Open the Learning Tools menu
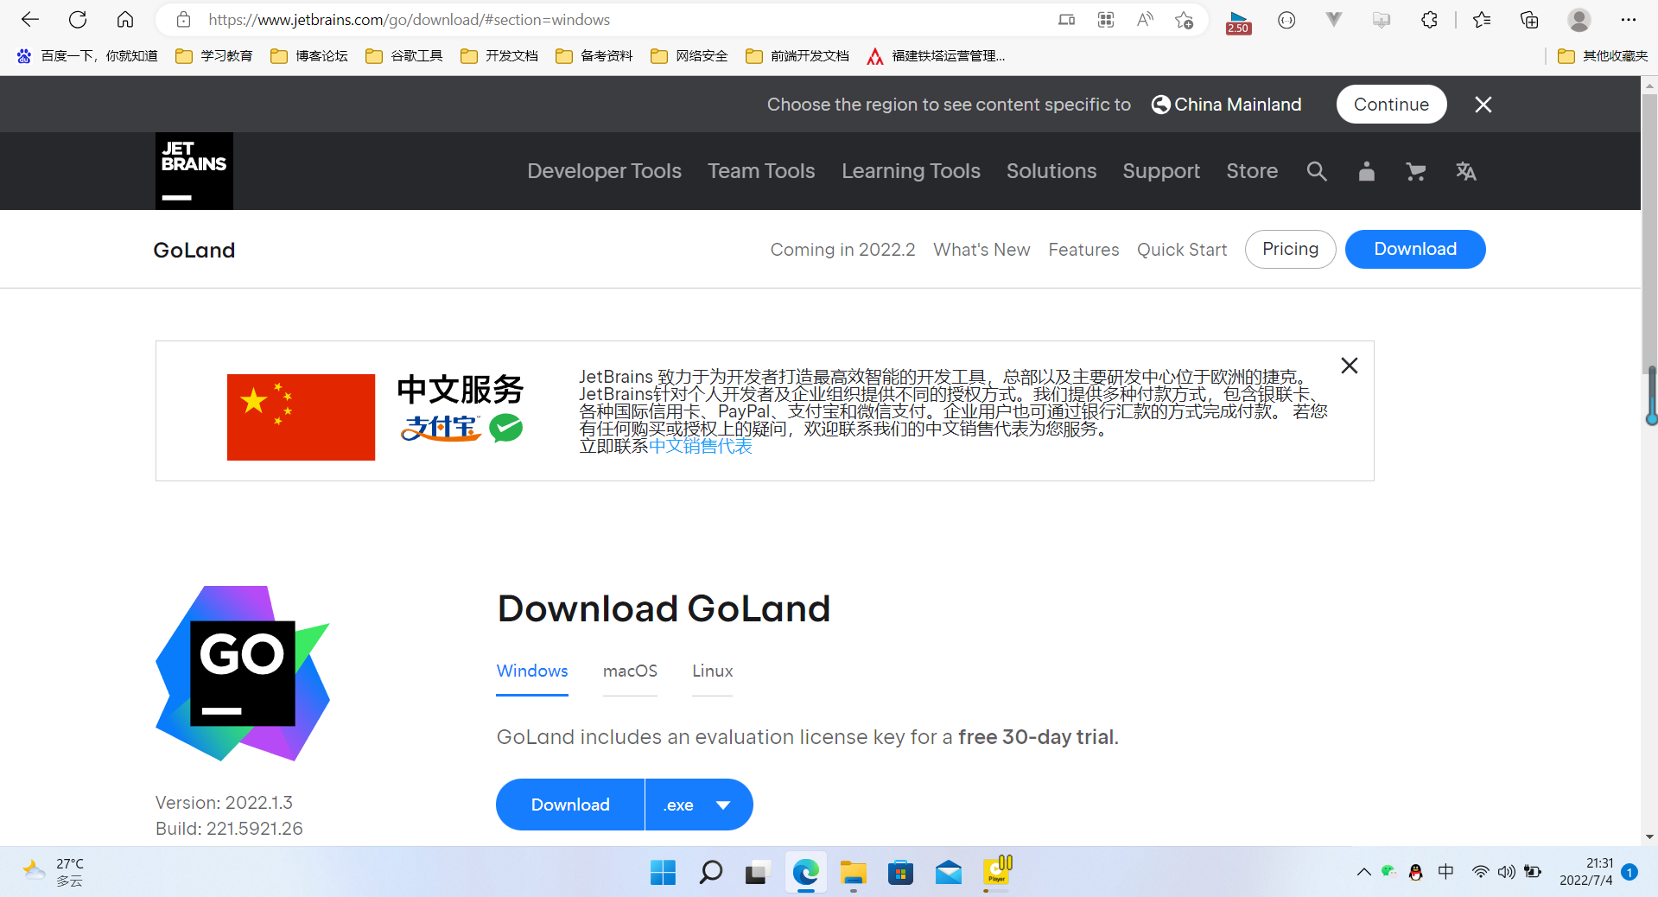The height and width of the screenshot is (897, 1658). 911,171
